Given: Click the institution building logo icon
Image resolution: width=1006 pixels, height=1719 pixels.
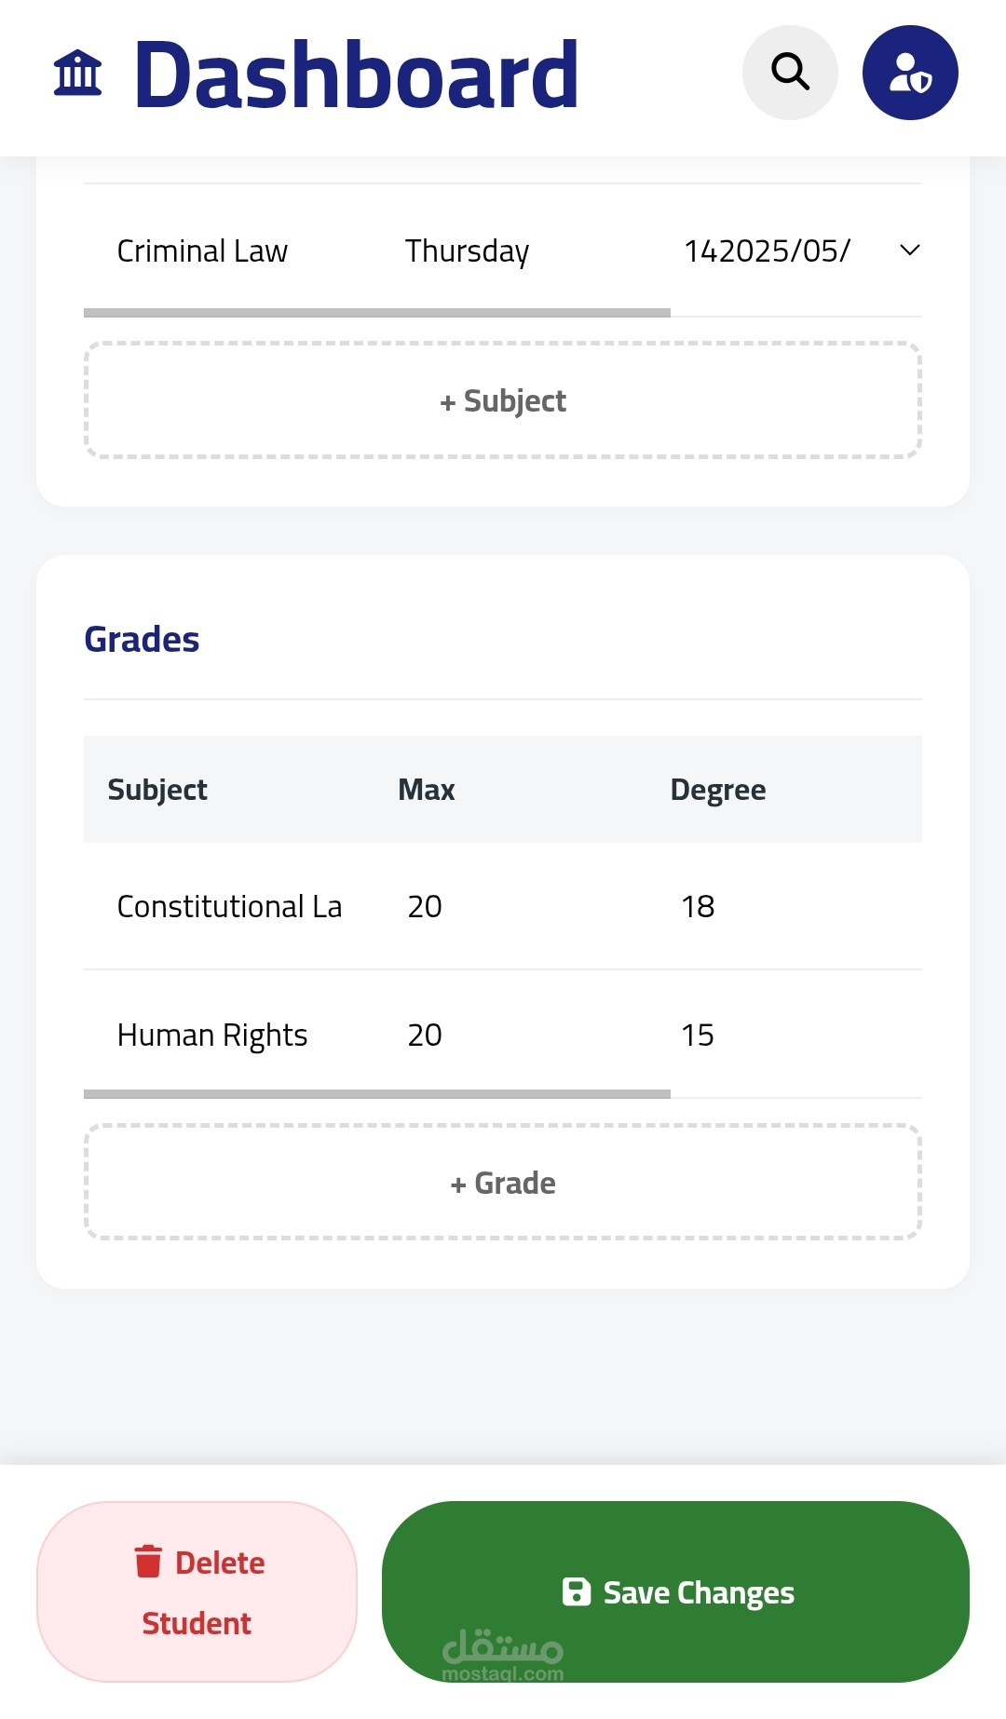Looking at the screenshot, I should [x=77, y=74].
